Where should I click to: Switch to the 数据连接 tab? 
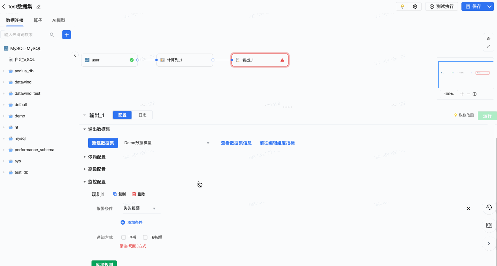pyautogui.click(x=15, y=21)
